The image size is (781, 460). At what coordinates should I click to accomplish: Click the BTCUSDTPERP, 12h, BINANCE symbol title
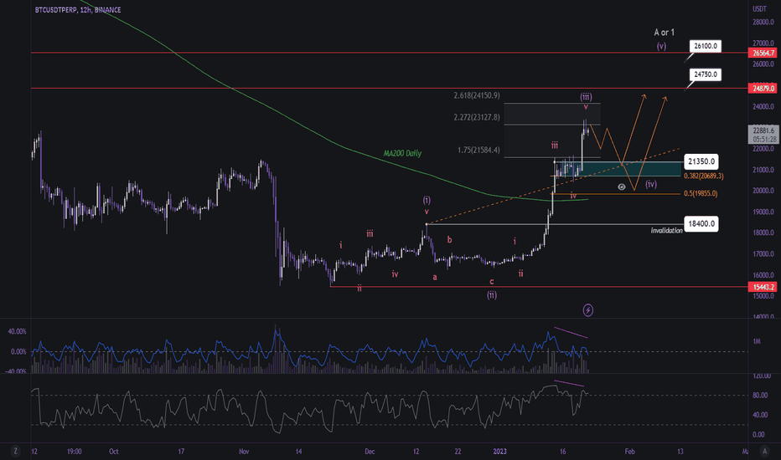point(78,9)
